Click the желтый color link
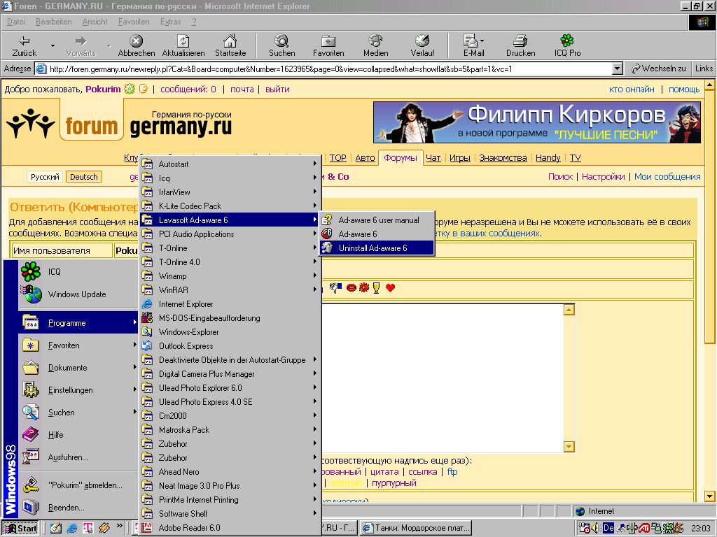717x537 pixels. (x=346, y=483)
